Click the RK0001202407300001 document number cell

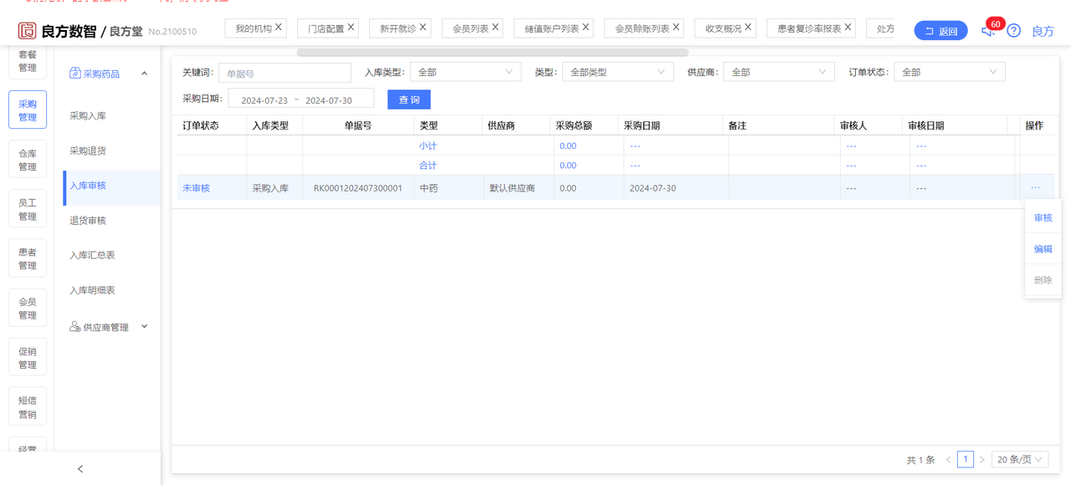358,188
